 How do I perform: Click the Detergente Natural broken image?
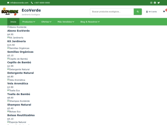coord(19,69)
